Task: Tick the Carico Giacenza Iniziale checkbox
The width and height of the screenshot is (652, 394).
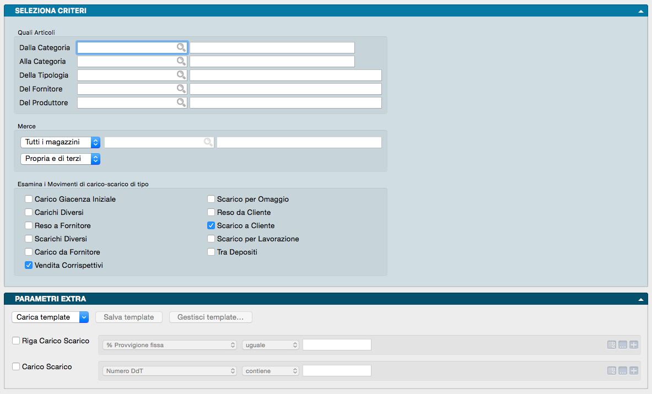Action: pyautogui.click(x=29, y=199)
